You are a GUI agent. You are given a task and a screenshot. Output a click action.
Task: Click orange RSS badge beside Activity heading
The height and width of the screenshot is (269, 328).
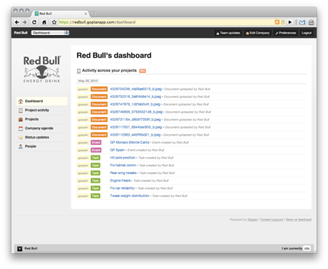pos(143,71)
